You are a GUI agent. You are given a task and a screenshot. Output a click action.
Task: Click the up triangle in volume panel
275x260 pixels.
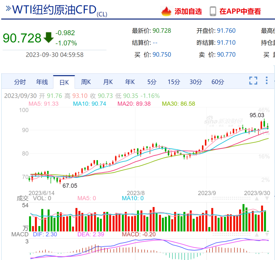coord(257,198)
